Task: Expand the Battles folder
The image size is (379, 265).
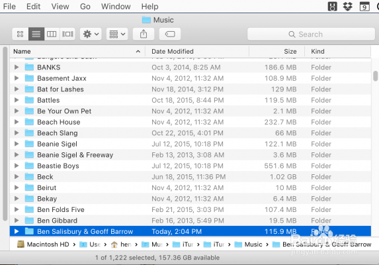Action: coord(17,100)
